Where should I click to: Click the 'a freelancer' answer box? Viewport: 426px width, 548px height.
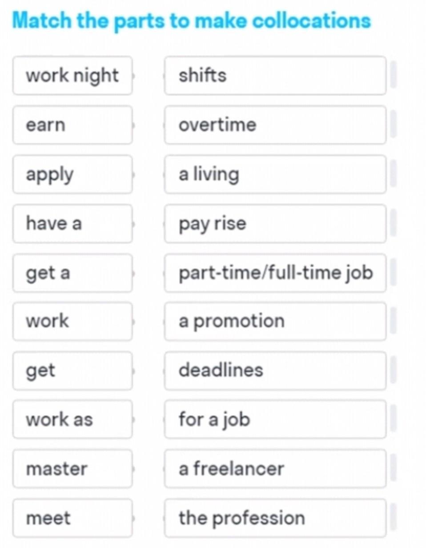coord(275,469)
